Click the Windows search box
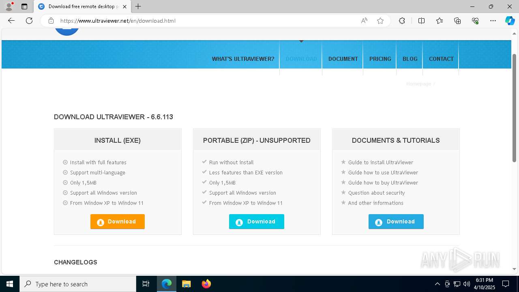This screenshot has width=519, height=292. 78,284
